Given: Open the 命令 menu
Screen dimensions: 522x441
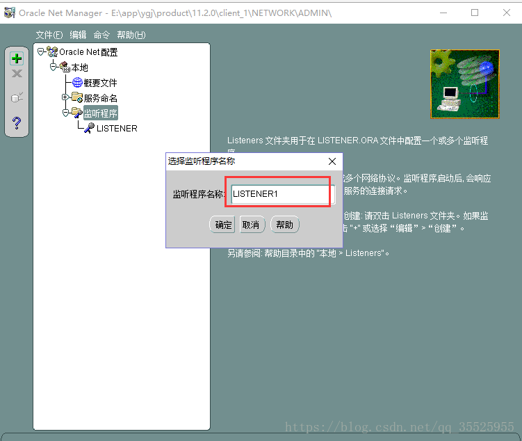Looking at the screenshot, I should click(x=101, y=35).
